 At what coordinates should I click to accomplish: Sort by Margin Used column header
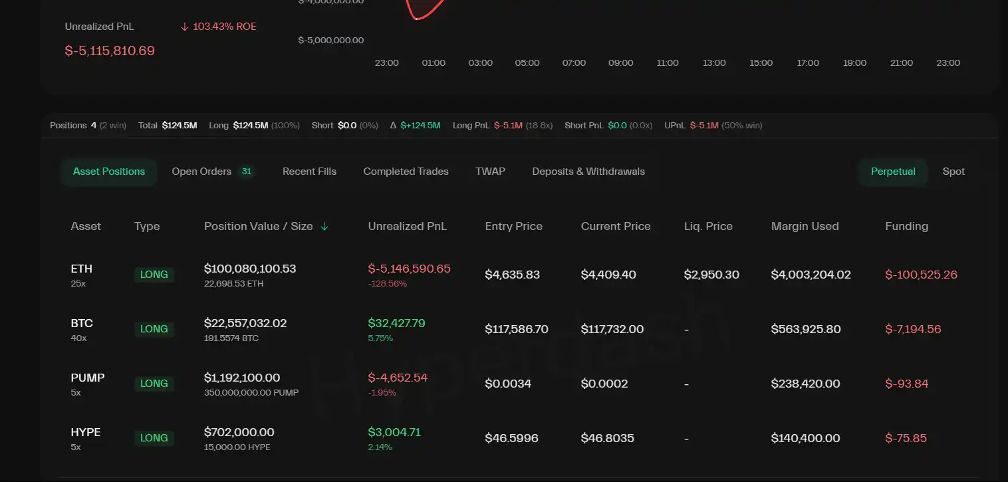coord(805,226)
